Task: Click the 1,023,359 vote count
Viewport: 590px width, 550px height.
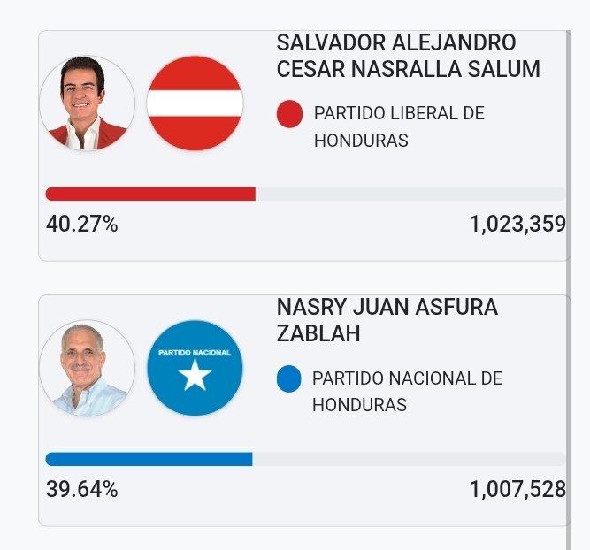Action: (x=517, y=225)
